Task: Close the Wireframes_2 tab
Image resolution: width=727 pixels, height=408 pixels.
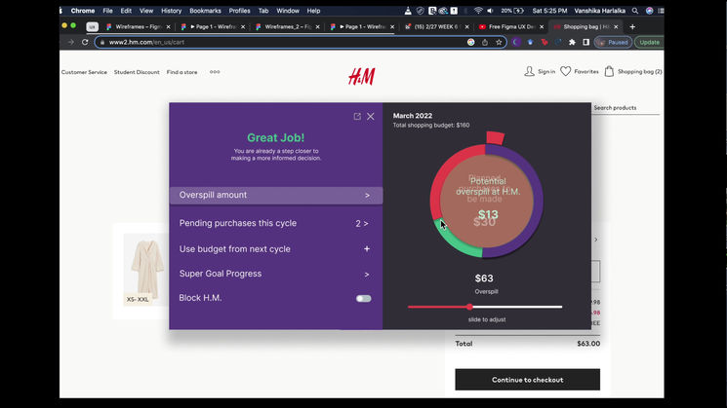Action: (x=317, y=27)
